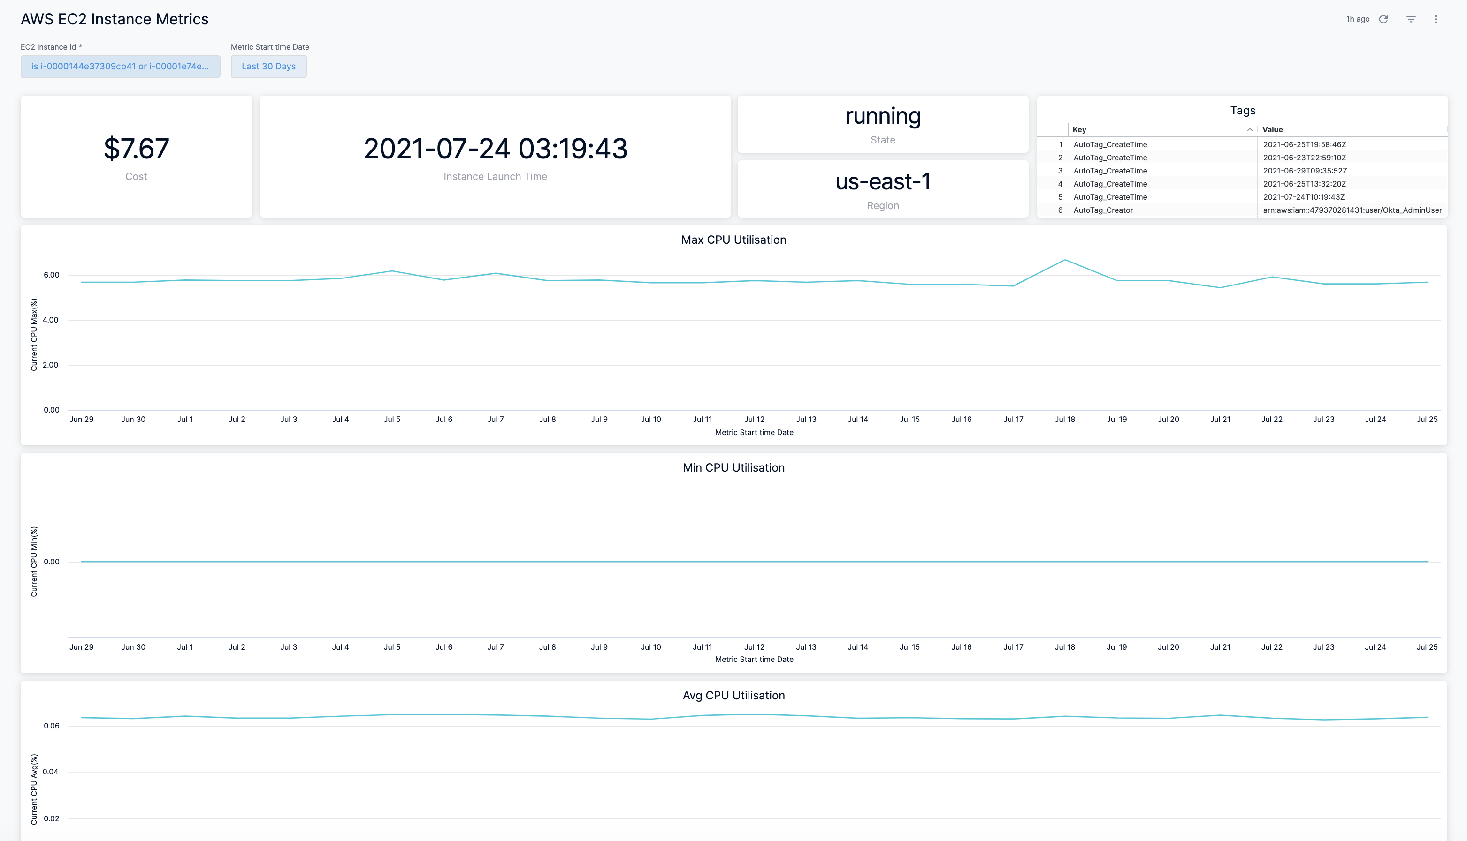Sort Tags table by Key column
1467x841 pixels.
pos(1079,129)
